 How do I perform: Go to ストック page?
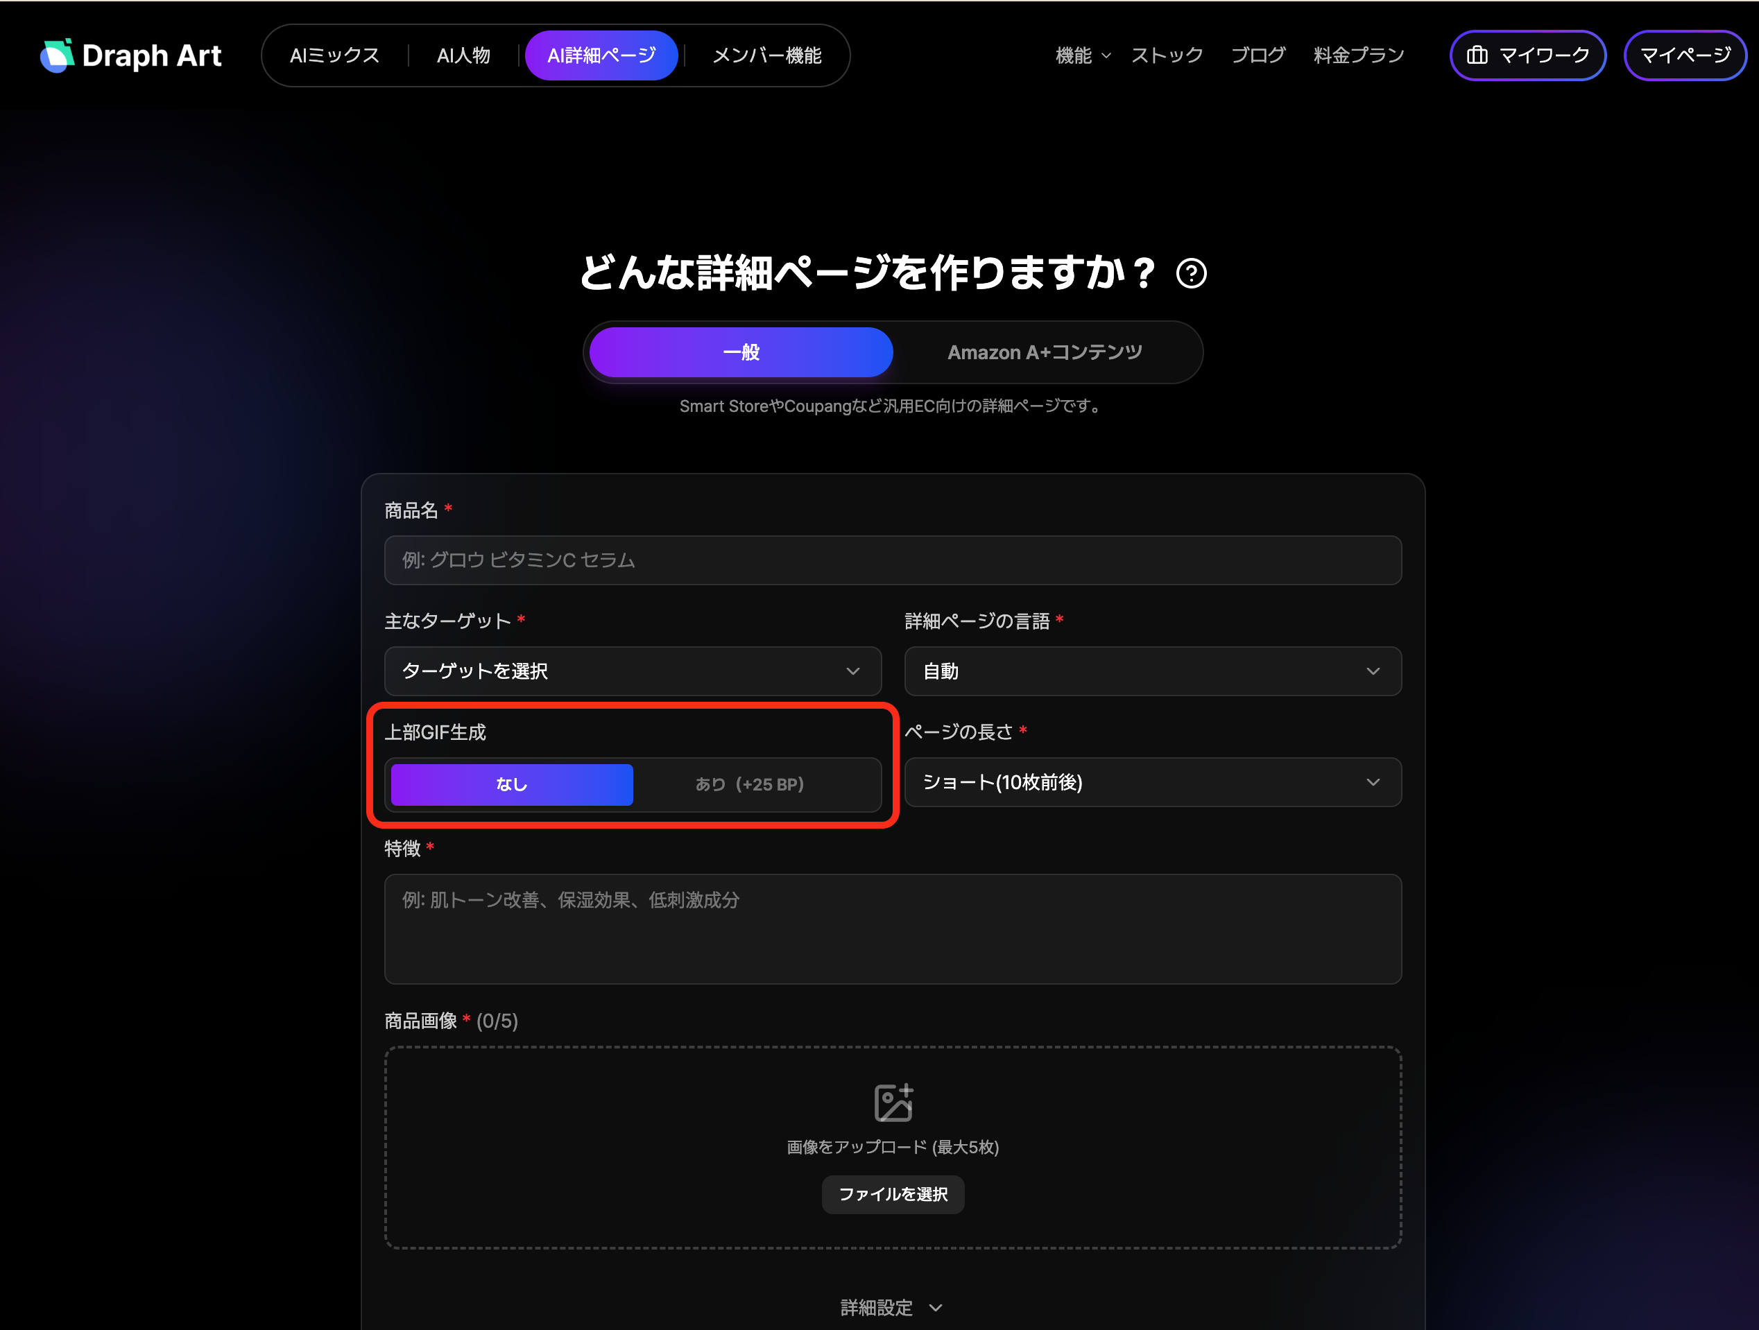(1167, 55)
